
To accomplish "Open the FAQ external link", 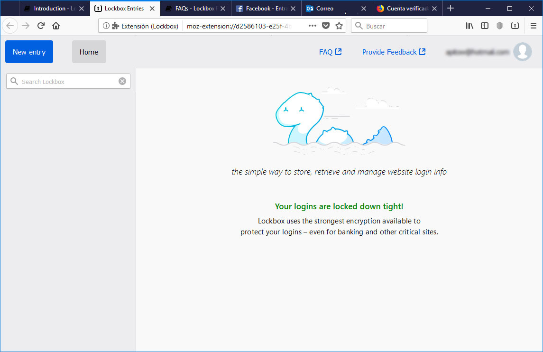I will [330, 52].
